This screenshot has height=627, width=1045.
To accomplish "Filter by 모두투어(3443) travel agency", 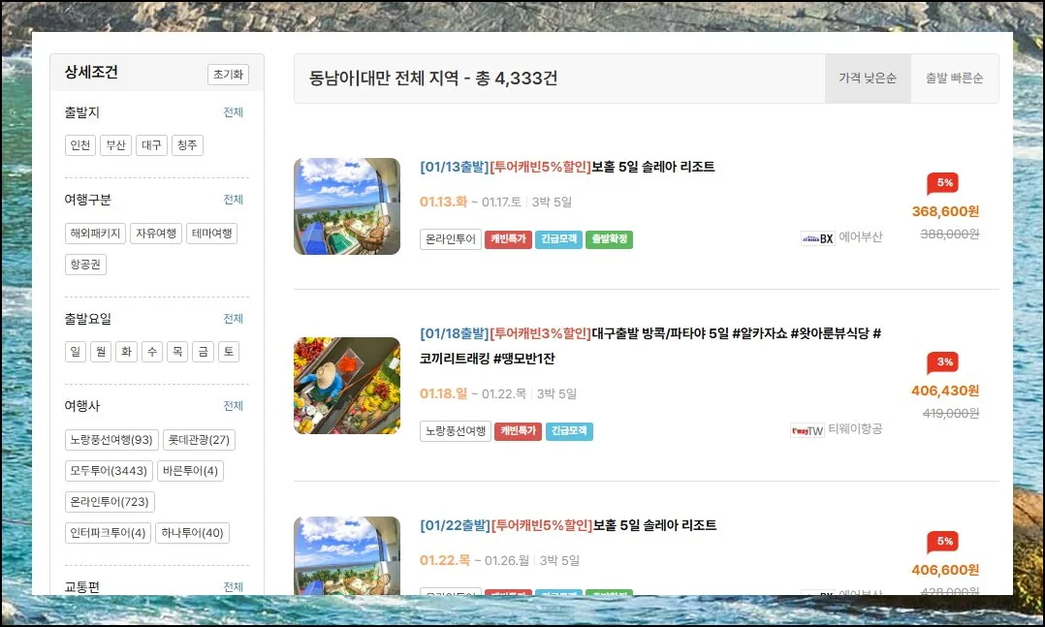I will [108, 471].
